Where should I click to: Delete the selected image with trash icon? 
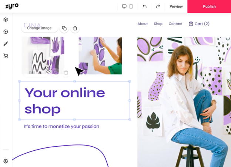[x=75, y=28]
